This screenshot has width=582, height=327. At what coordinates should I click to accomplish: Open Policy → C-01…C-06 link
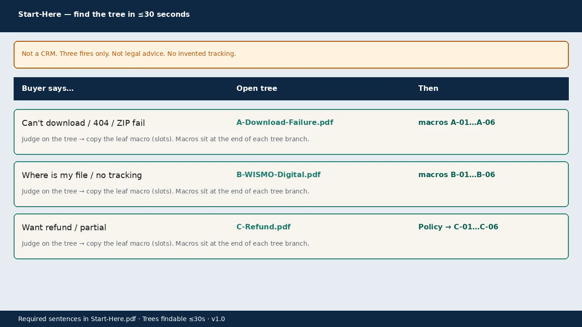click(x=458, y=227)
